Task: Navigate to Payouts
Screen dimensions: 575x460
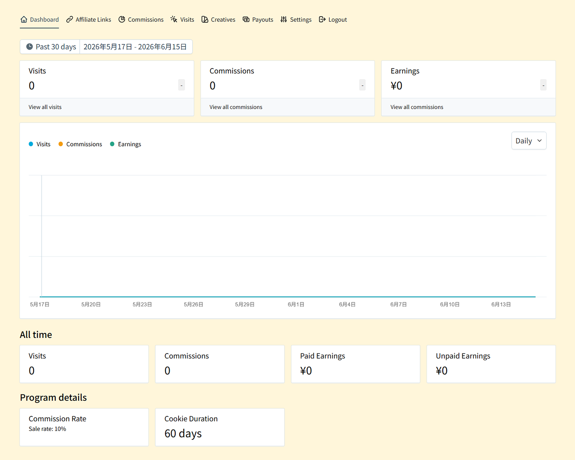Action: [x=258, y=20]
